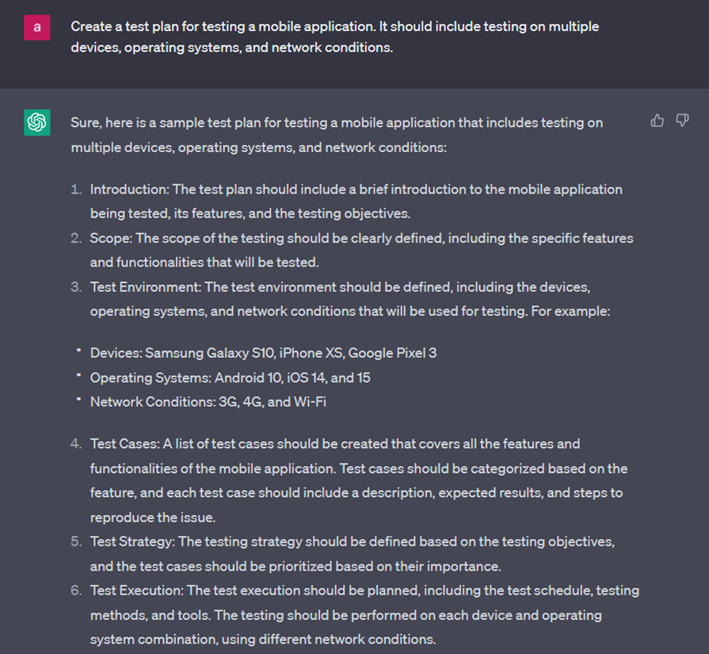The image size is (709, 654).
Task: Click the Network Conditions bullet line
Action: 208,401
